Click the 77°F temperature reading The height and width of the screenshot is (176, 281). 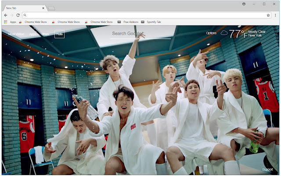pos(238,34)
